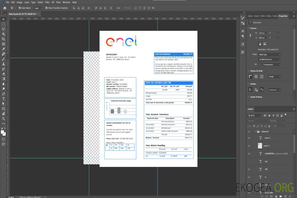This screenshot has height=198, width=297.
Task: Choose the Horizontal Type tool
Action: 4,99
